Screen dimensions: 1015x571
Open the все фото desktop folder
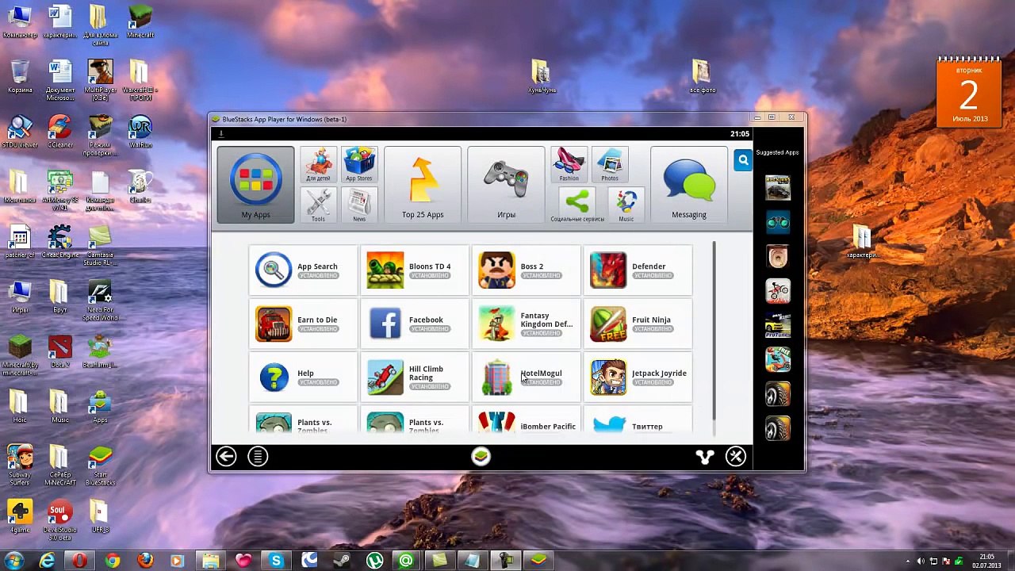coord(702,77)
